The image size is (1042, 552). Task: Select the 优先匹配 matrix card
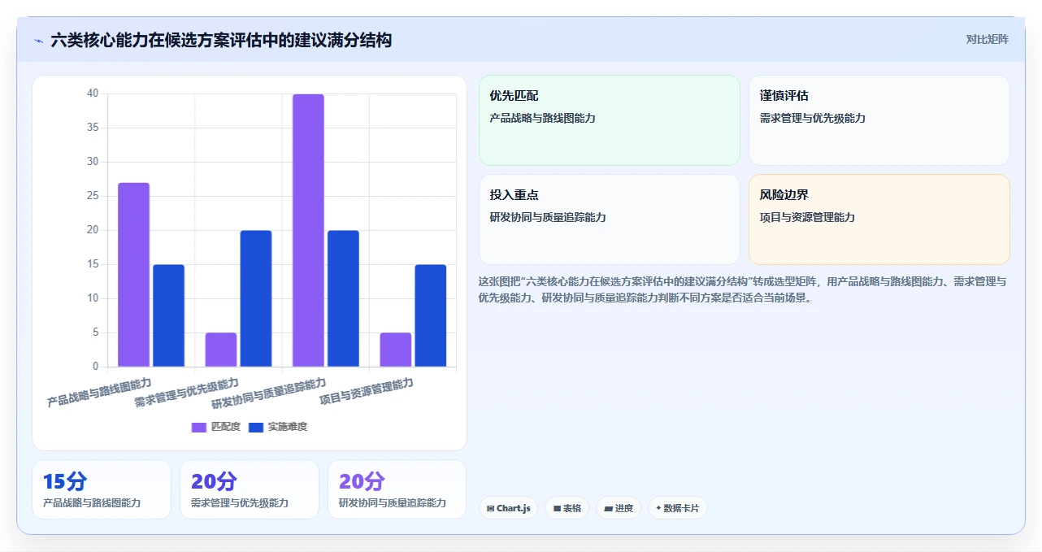pos(610,120)
